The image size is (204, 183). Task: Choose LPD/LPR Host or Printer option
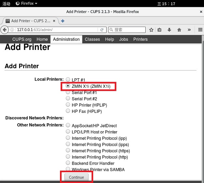(x=68, y=131)
